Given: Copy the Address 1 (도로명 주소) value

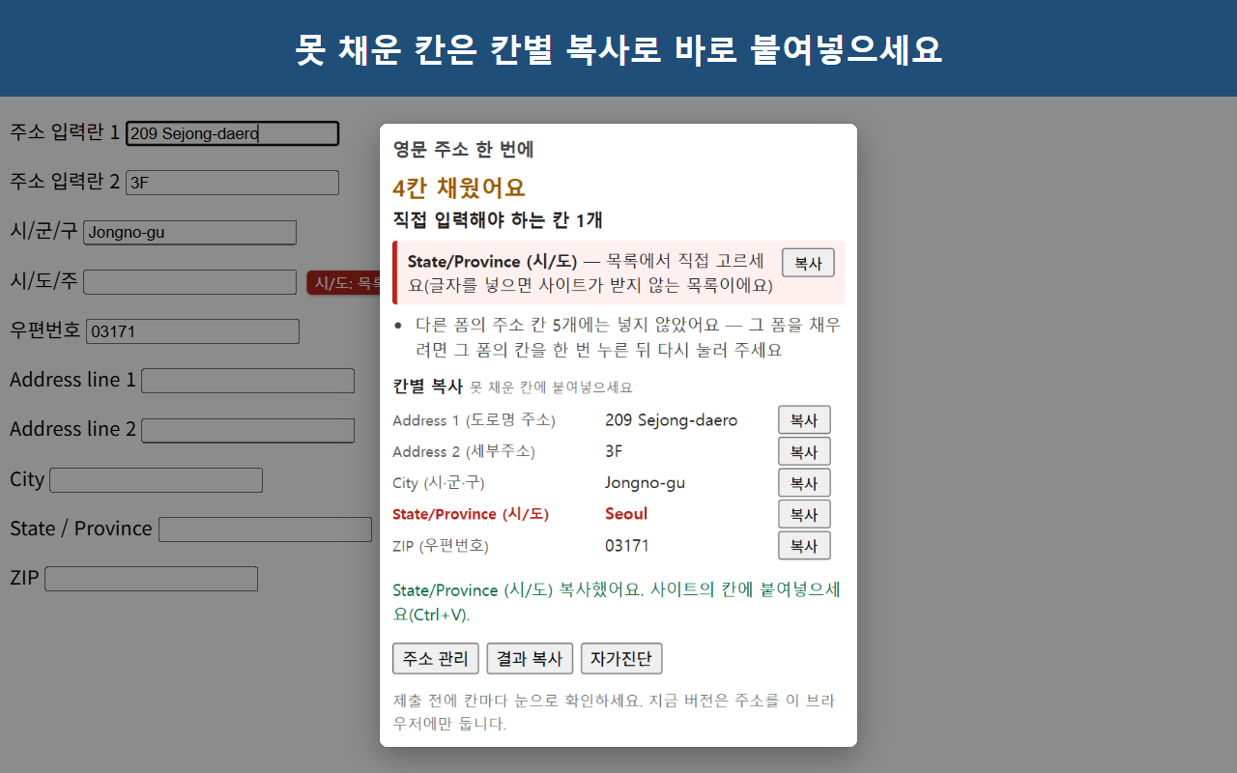Looking at the screenshot, I should 804,420.
